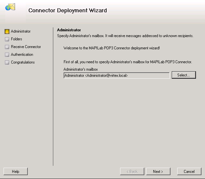Click the Folders step indicator square
Image resolution: width=205 pixels, height=179 pixels.
pyautogui.click(x=7, y=39)
